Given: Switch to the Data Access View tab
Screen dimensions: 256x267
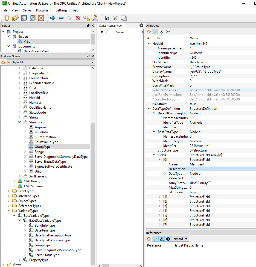Looking at the screenshot, I should click(x=111, y=25).
